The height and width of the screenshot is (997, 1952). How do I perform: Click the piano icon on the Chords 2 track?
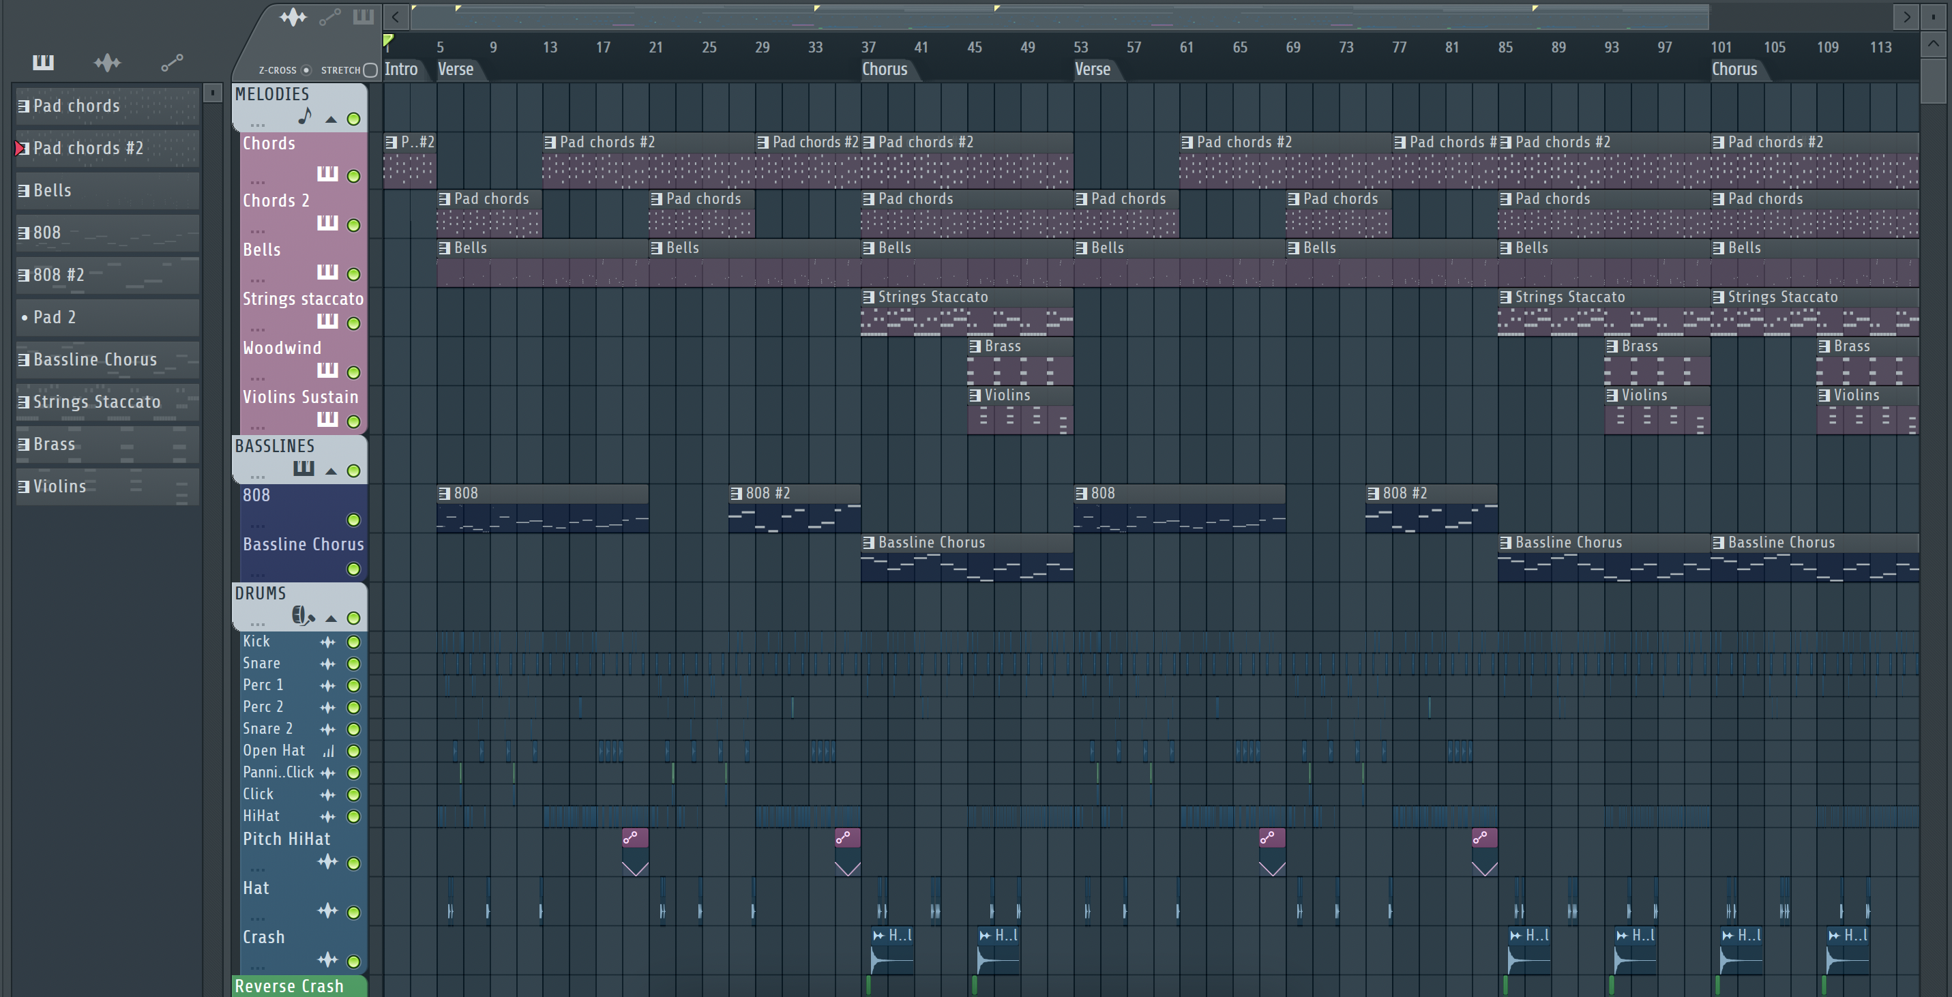[x=327, y=223]
